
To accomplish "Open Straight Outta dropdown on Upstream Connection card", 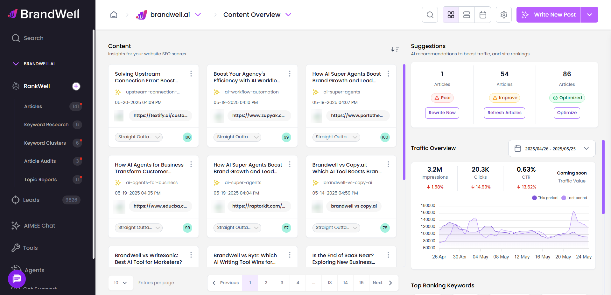I will 139,137.
